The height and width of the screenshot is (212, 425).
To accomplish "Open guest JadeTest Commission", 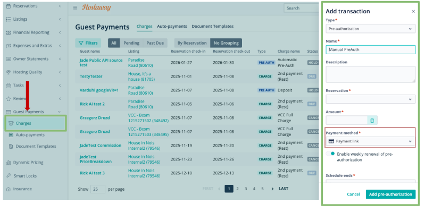I will 101,146.
